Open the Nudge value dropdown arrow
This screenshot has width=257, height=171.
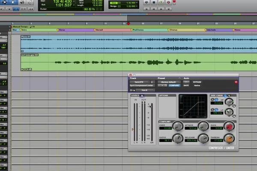137,6
